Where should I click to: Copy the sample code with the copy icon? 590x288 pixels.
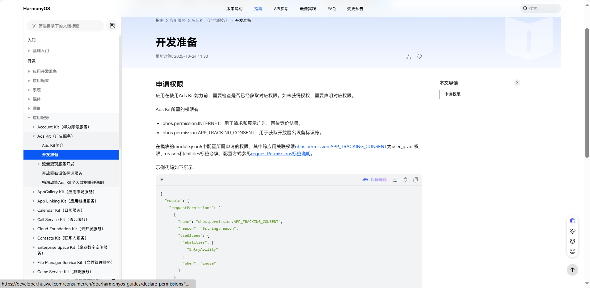pos(415,180)
